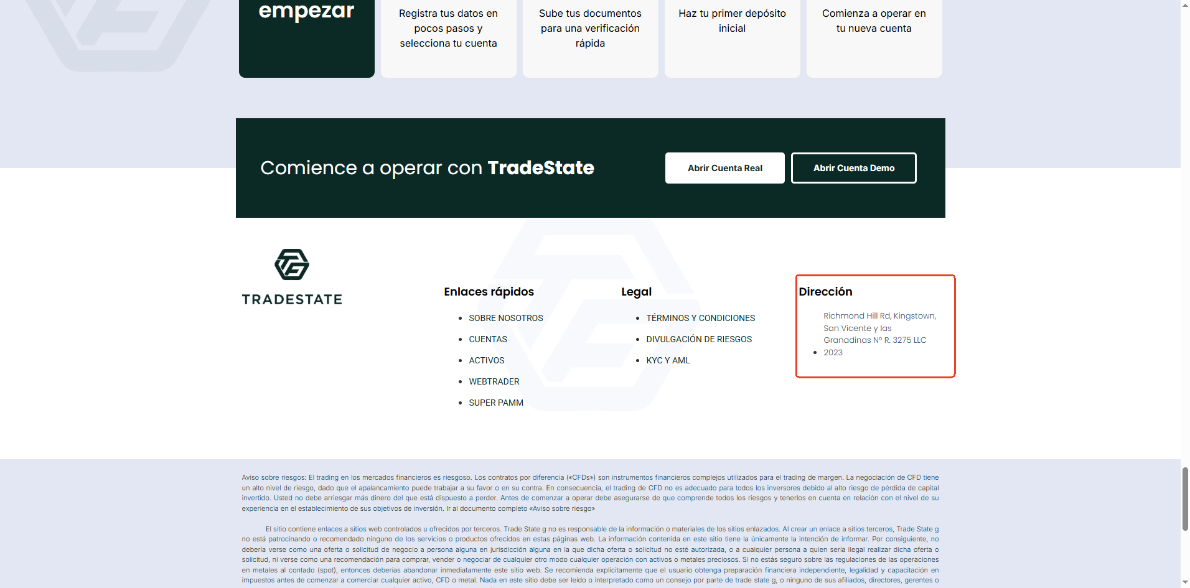Click the 'Aviso sobre riesgos' disclaimer paragraph
The image size is (1190, 588).
click(x=590, y=493)
